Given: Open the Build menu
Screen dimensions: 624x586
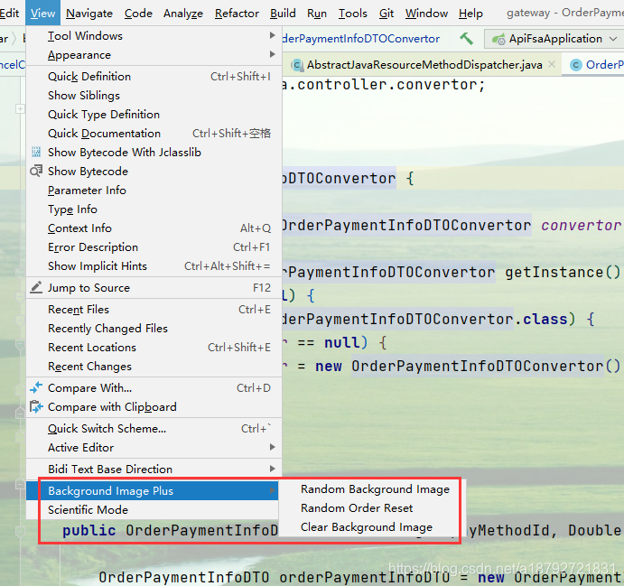Looking at the screenshot, I should tap(283, 14).
